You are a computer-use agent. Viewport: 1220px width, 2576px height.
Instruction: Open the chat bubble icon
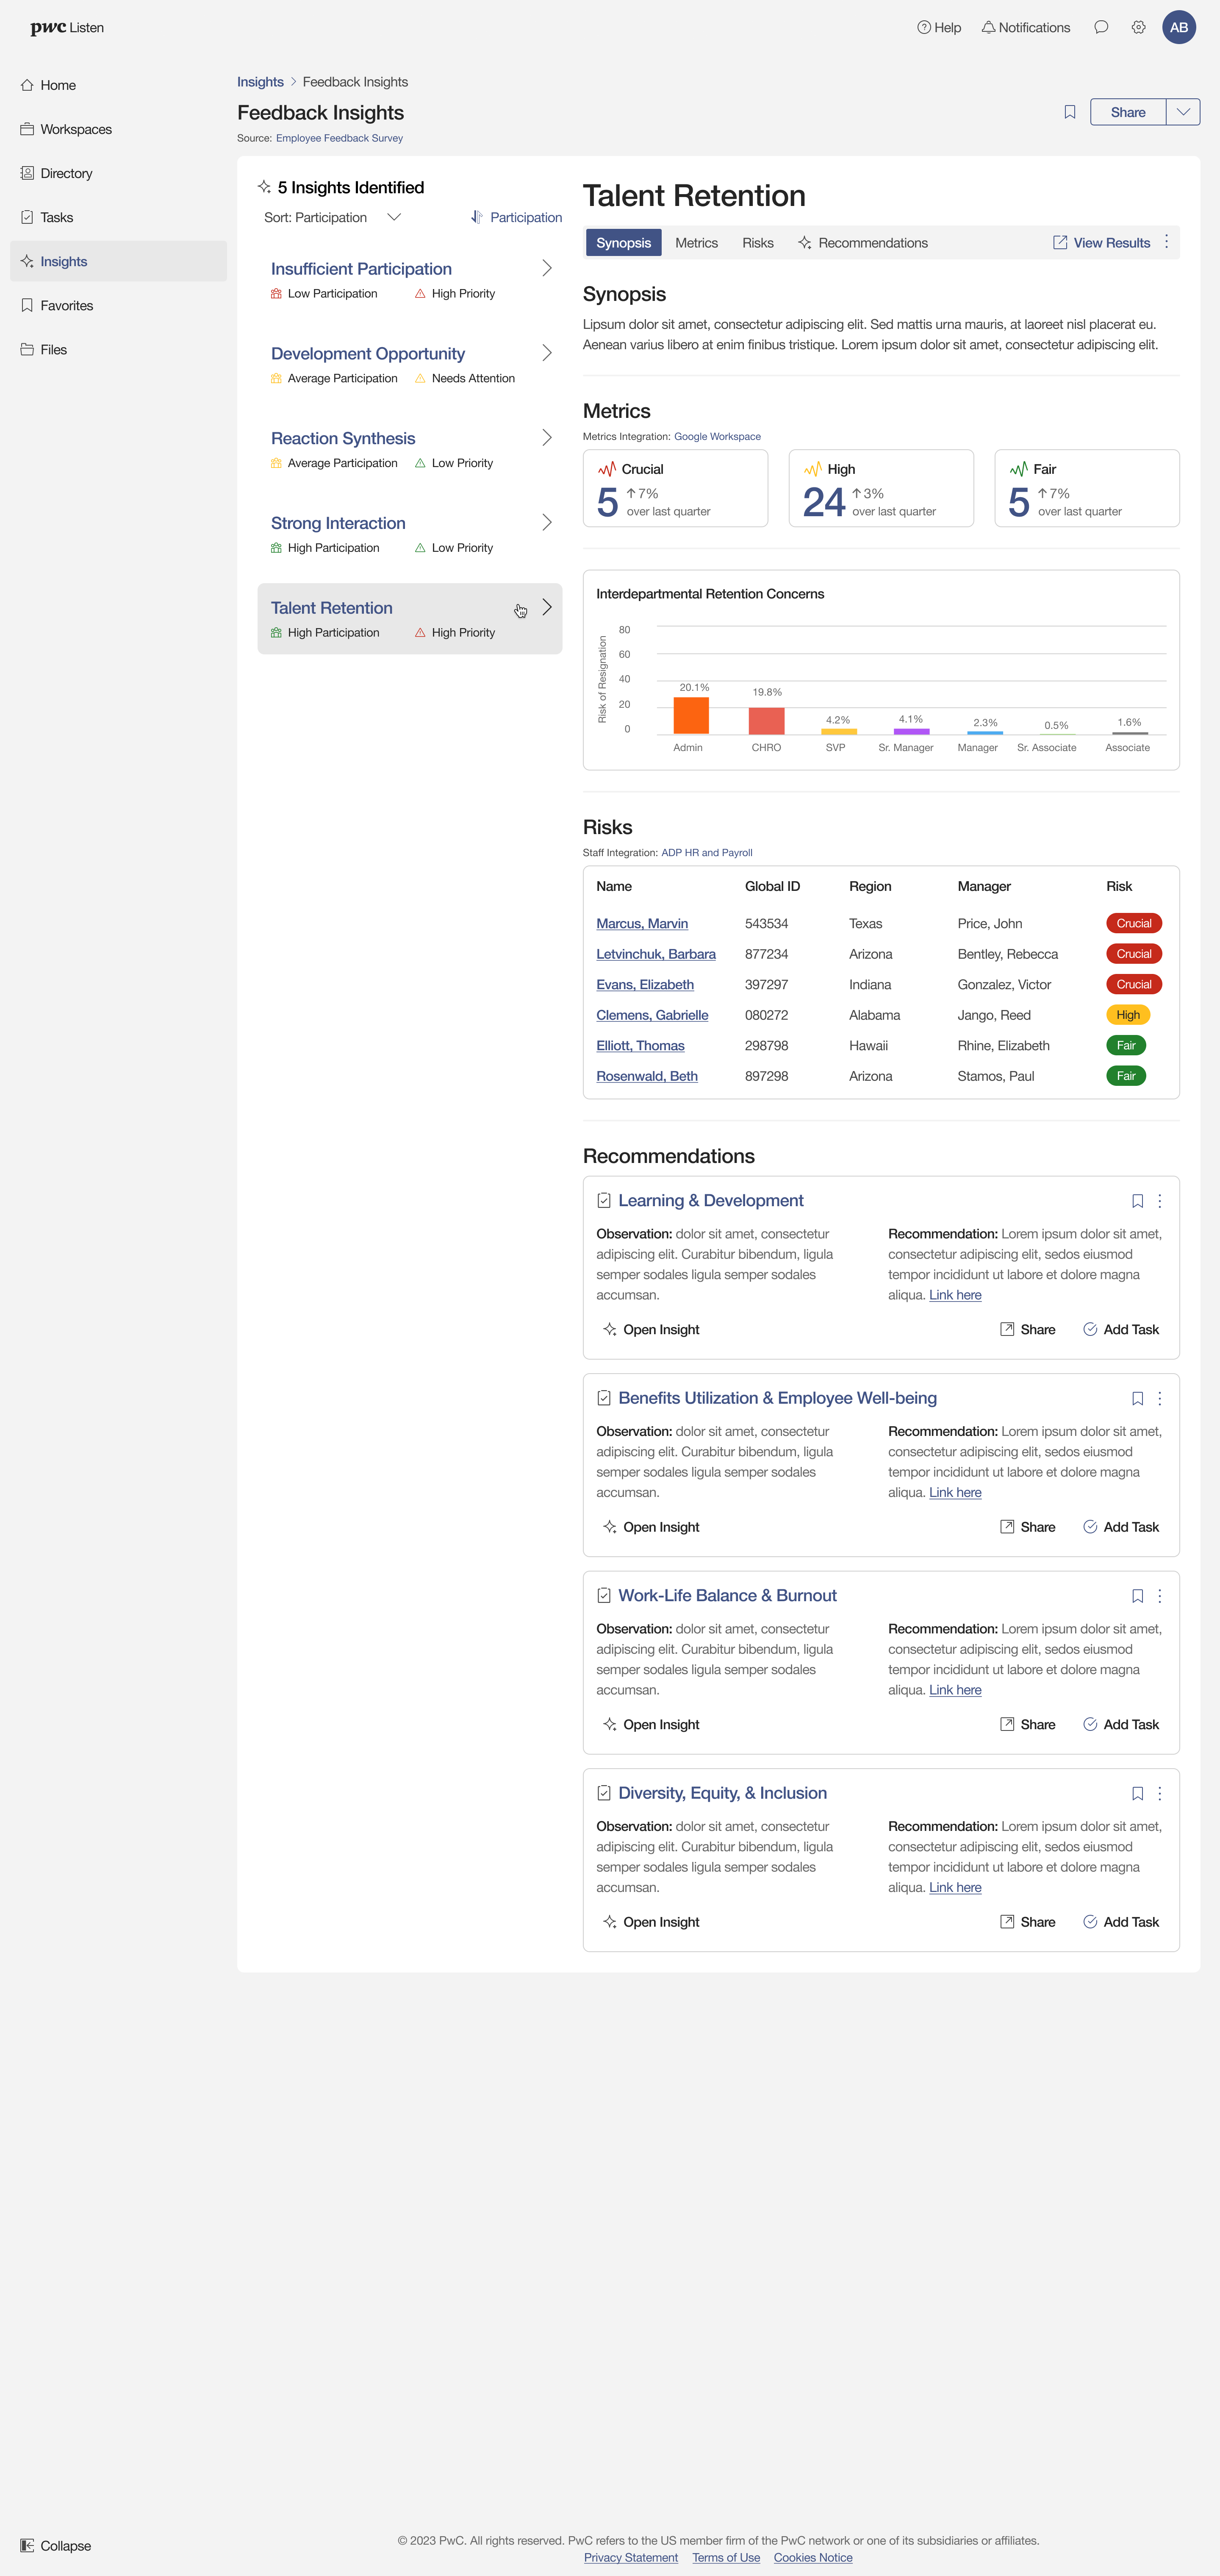(1100, 28)
